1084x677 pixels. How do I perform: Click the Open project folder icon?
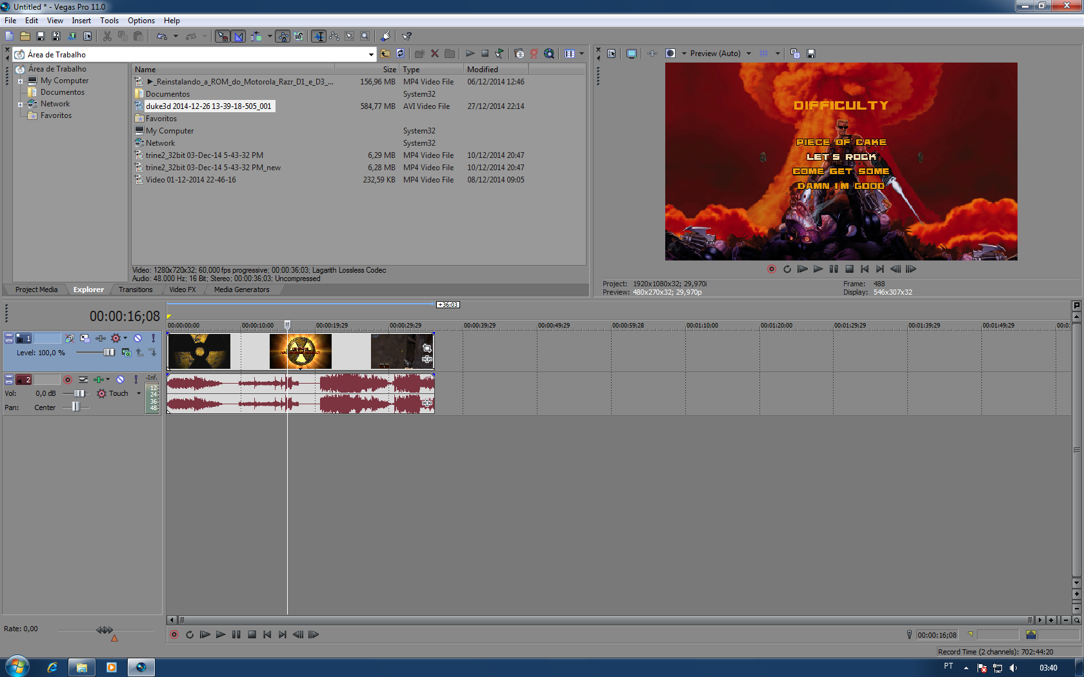pyautogui.click(x=25, y=36)
